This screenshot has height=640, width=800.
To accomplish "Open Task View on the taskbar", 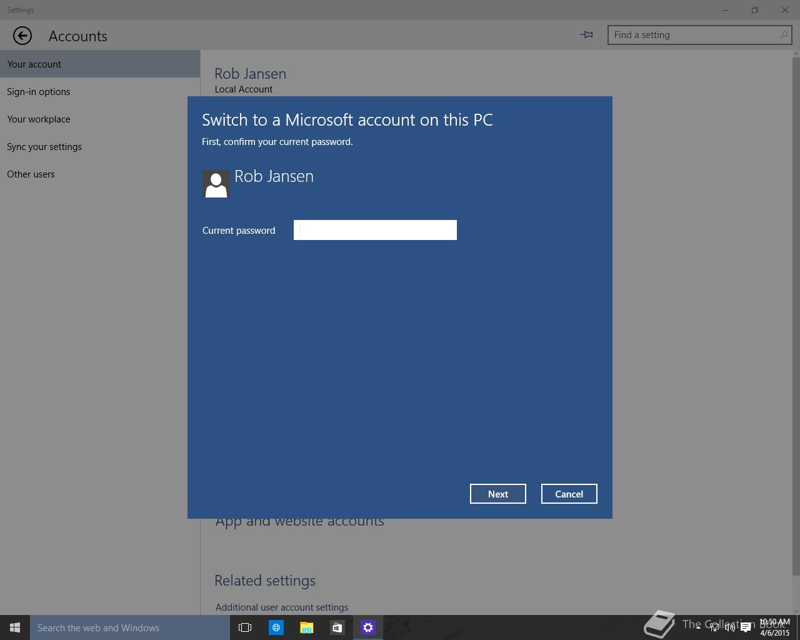I will [x=245, y=627].
